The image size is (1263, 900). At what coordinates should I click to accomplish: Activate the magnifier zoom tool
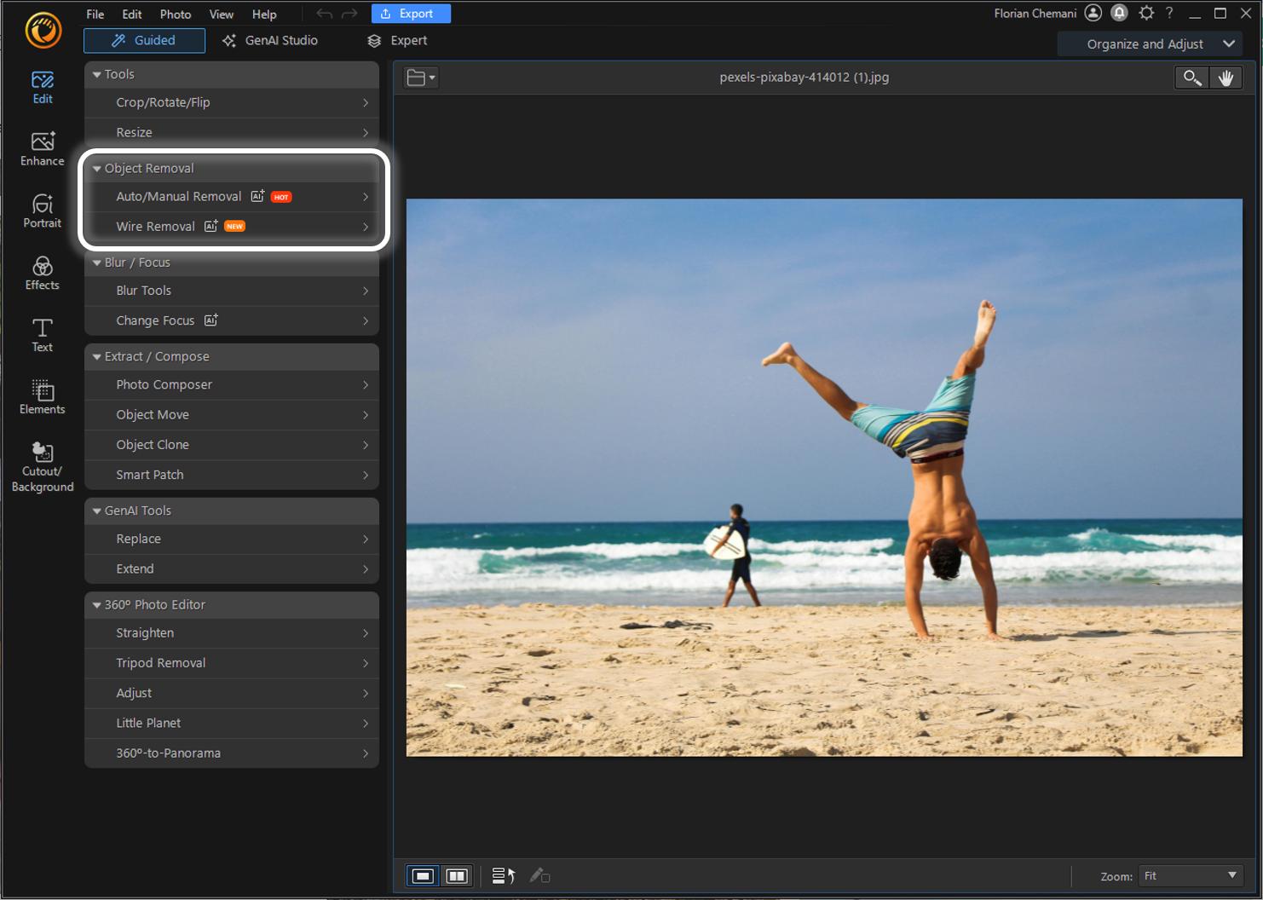(x=1191, y=78)
